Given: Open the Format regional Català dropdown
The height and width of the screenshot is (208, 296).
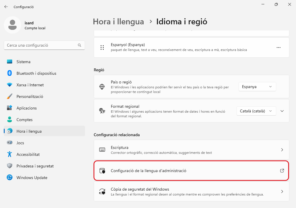Looking at the screenshot, I should click(256, 111).
